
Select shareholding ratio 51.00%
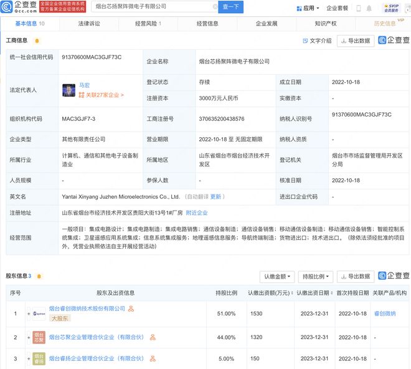point(226,314)
